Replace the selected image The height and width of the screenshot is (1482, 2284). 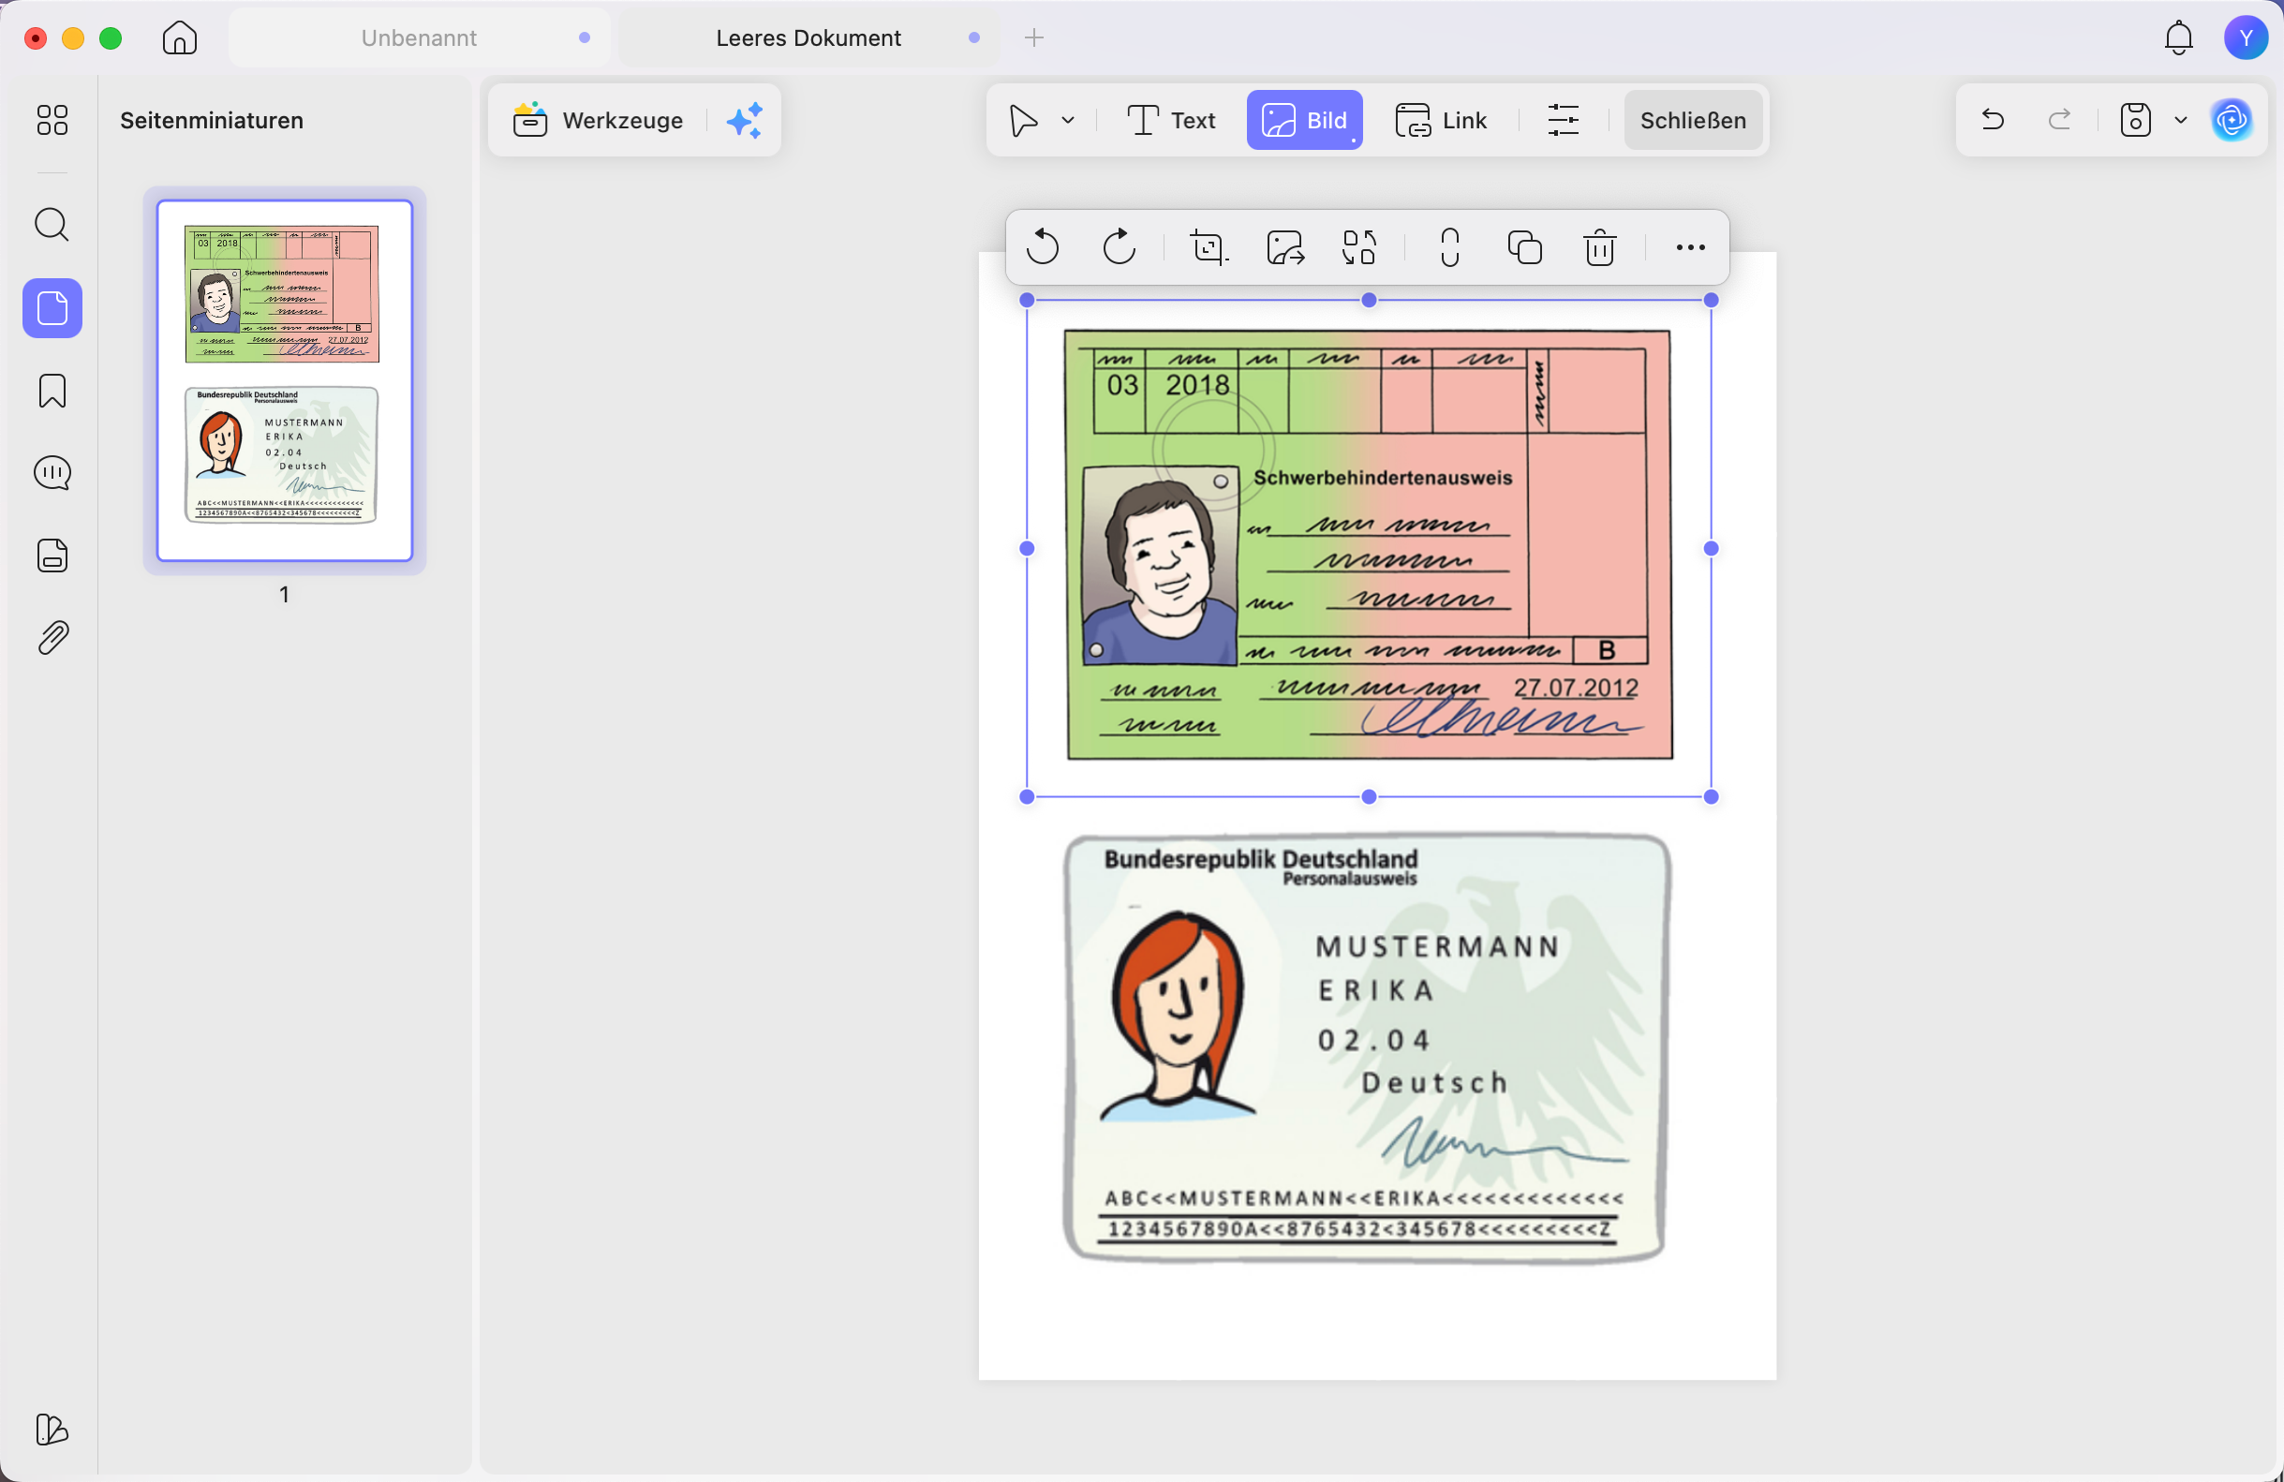(1360, 247)
